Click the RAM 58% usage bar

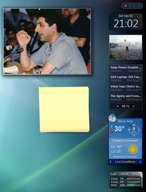tap(134, 185)
